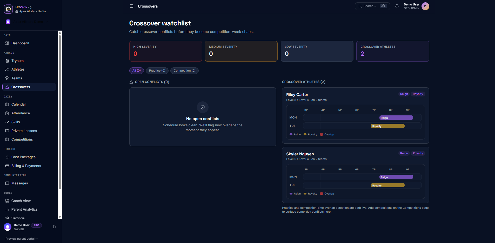
Task: Open Coach View via the grid icon
Action: [x=7, y=201]
